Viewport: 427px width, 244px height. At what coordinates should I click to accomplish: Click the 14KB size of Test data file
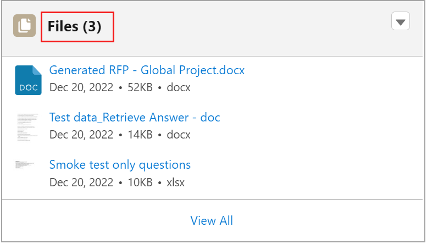coord(140,135)
